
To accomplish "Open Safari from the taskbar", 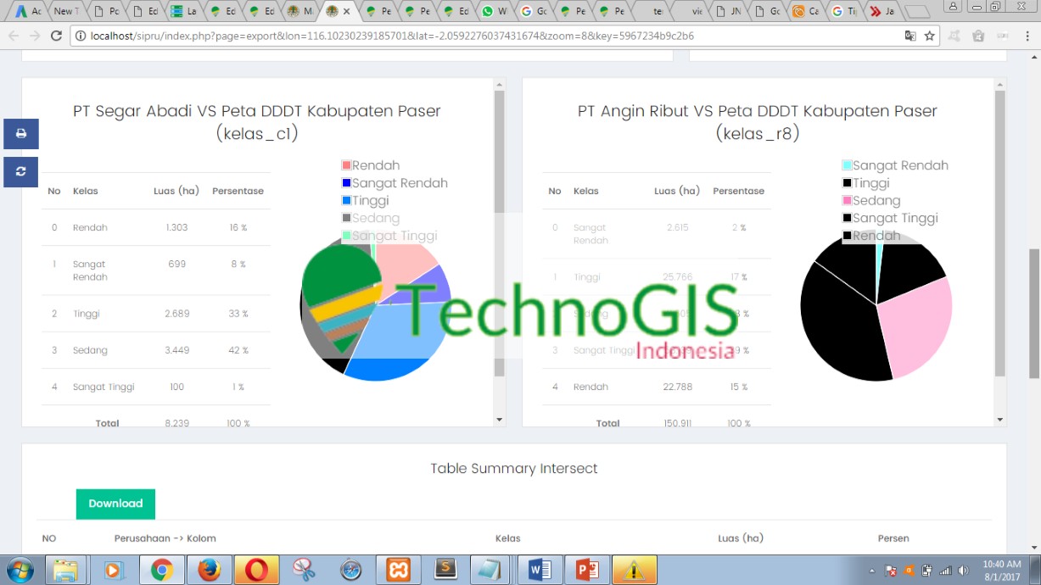I will coord(351,570).
